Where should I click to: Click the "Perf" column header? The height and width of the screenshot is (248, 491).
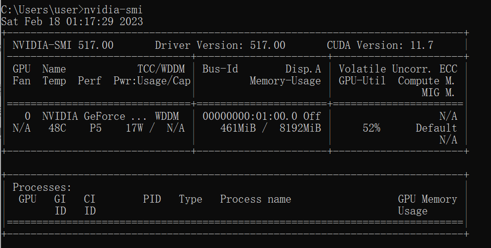point(89,81)
